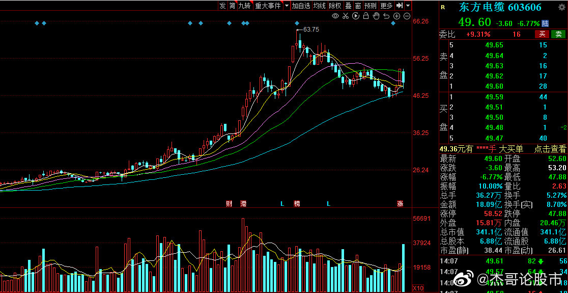Open the settings gear beside stock name

[561, 7]
